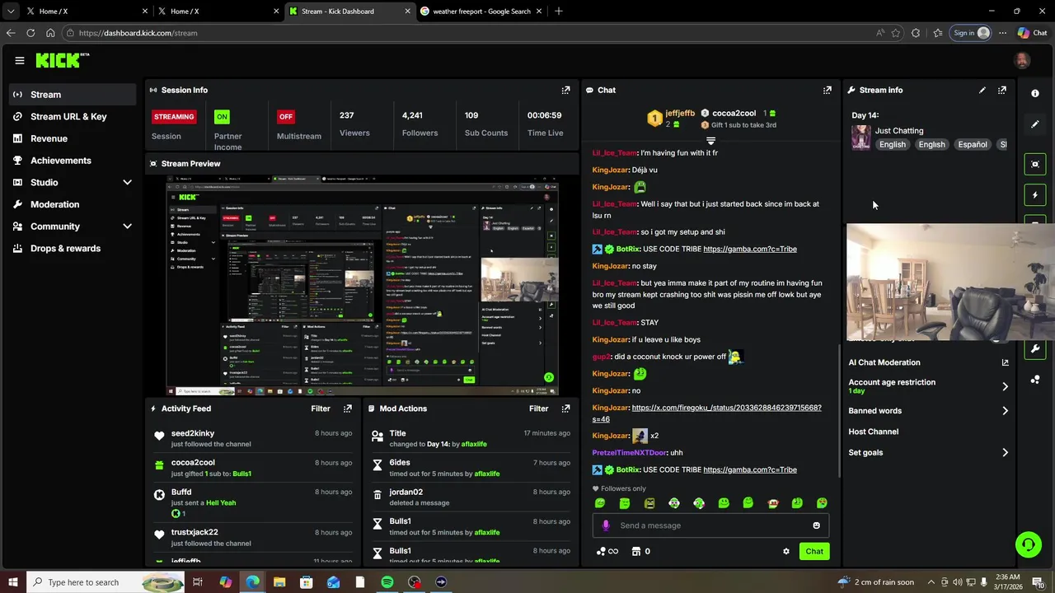Viewport: 1055px width, 593px height.
Task: Open File Explorer from the taskbar
Action: click(x=279, y=582)
